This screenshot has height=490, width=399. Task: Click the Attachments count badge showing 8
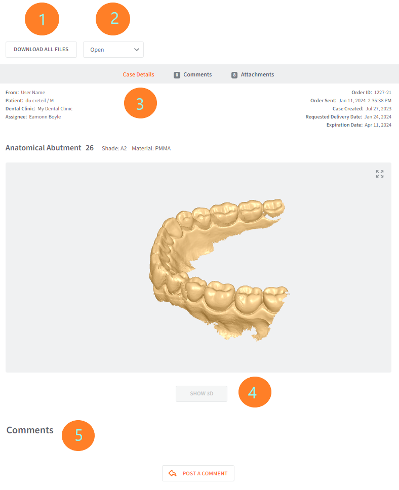point(234,75)
